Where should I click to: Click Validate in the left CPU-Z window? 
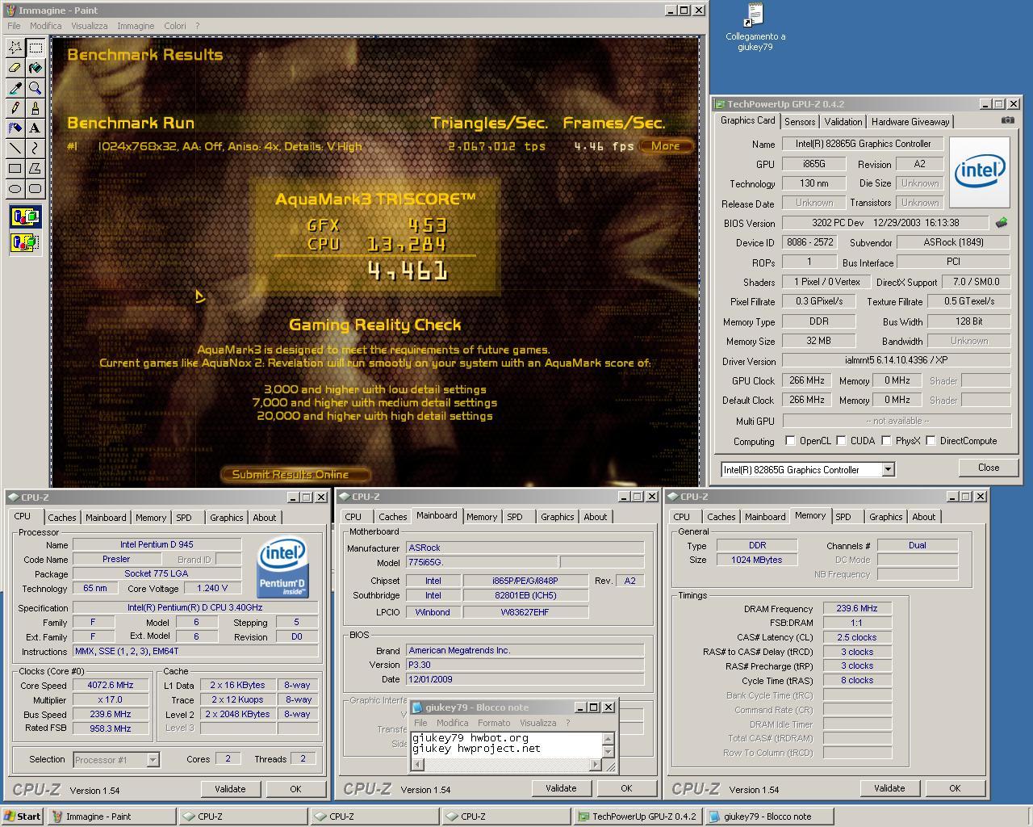coord(230,789)
